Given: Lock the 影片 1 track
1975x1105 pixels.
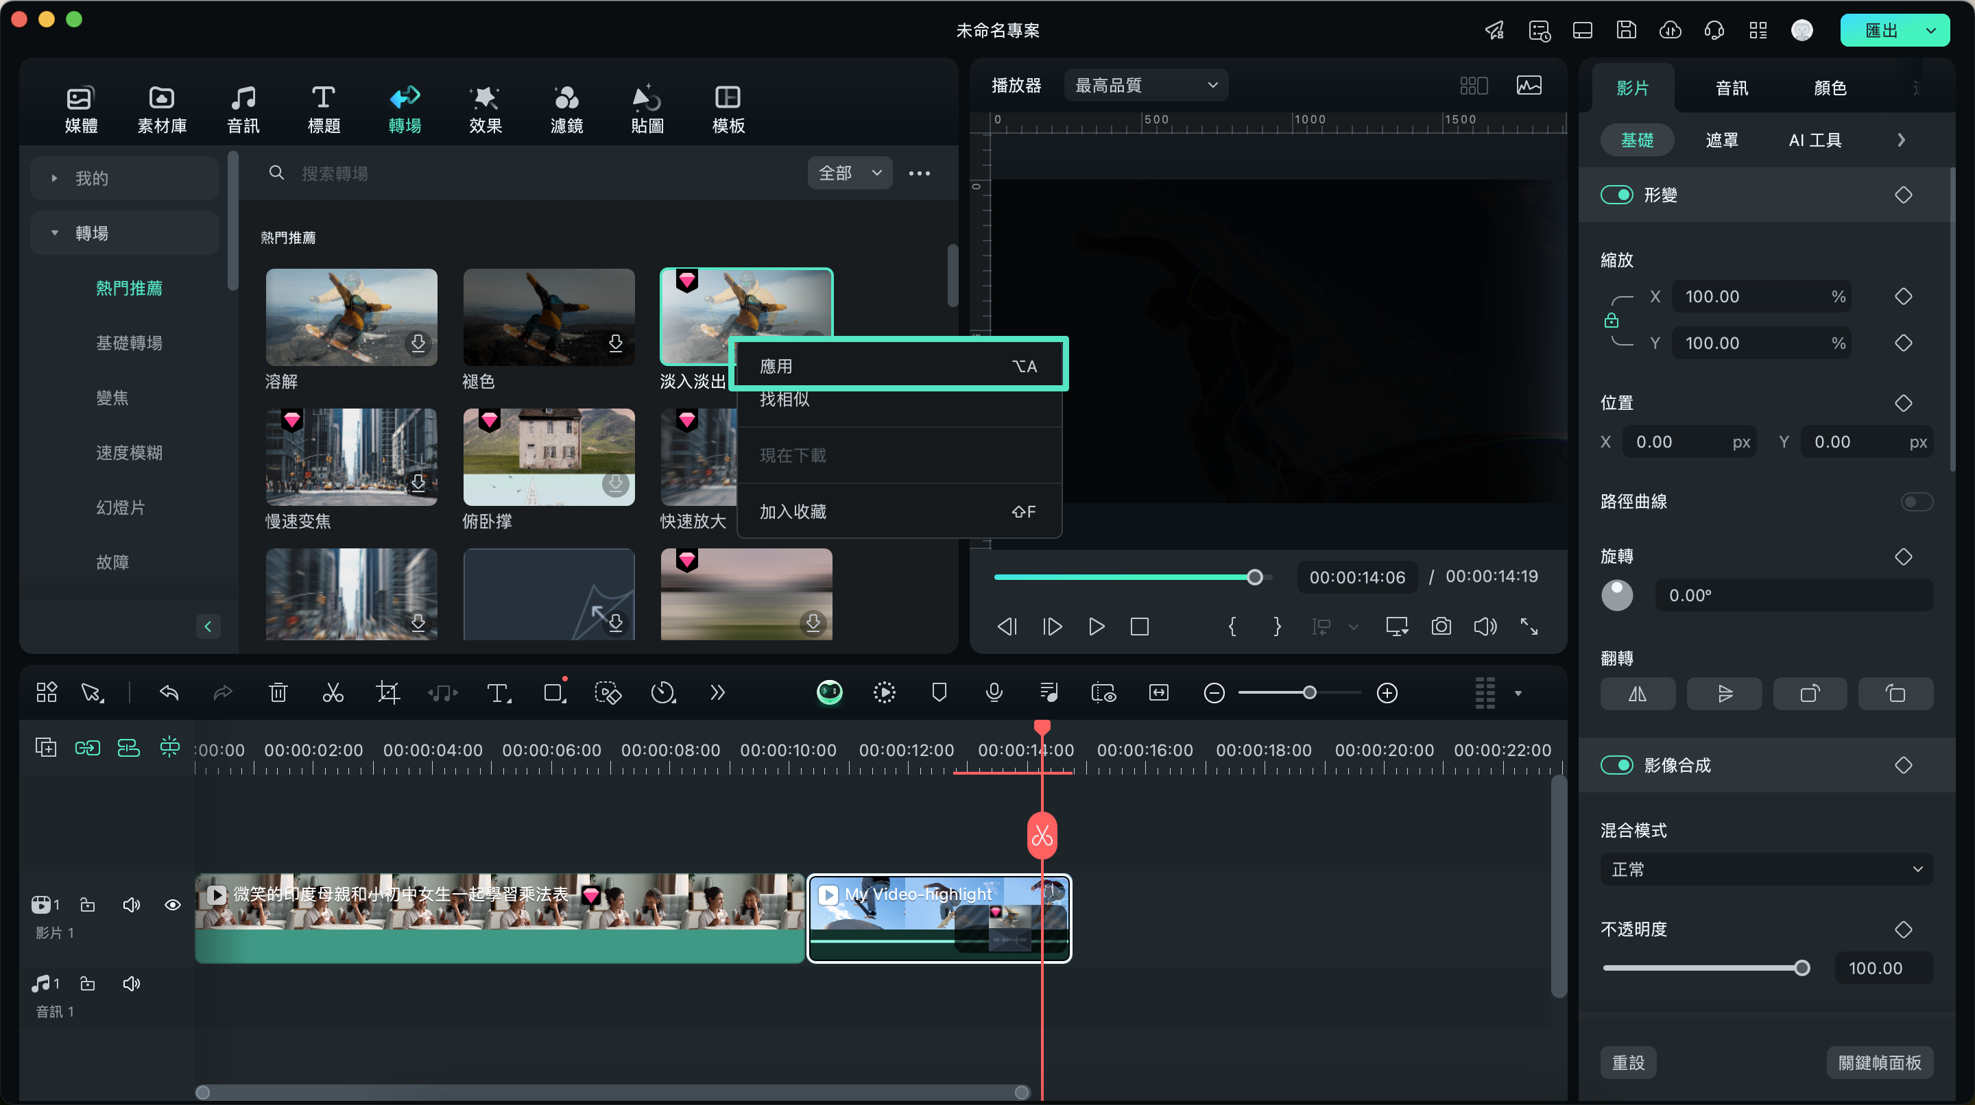Looking at the screenshot, I should click(x=87, y=905).
